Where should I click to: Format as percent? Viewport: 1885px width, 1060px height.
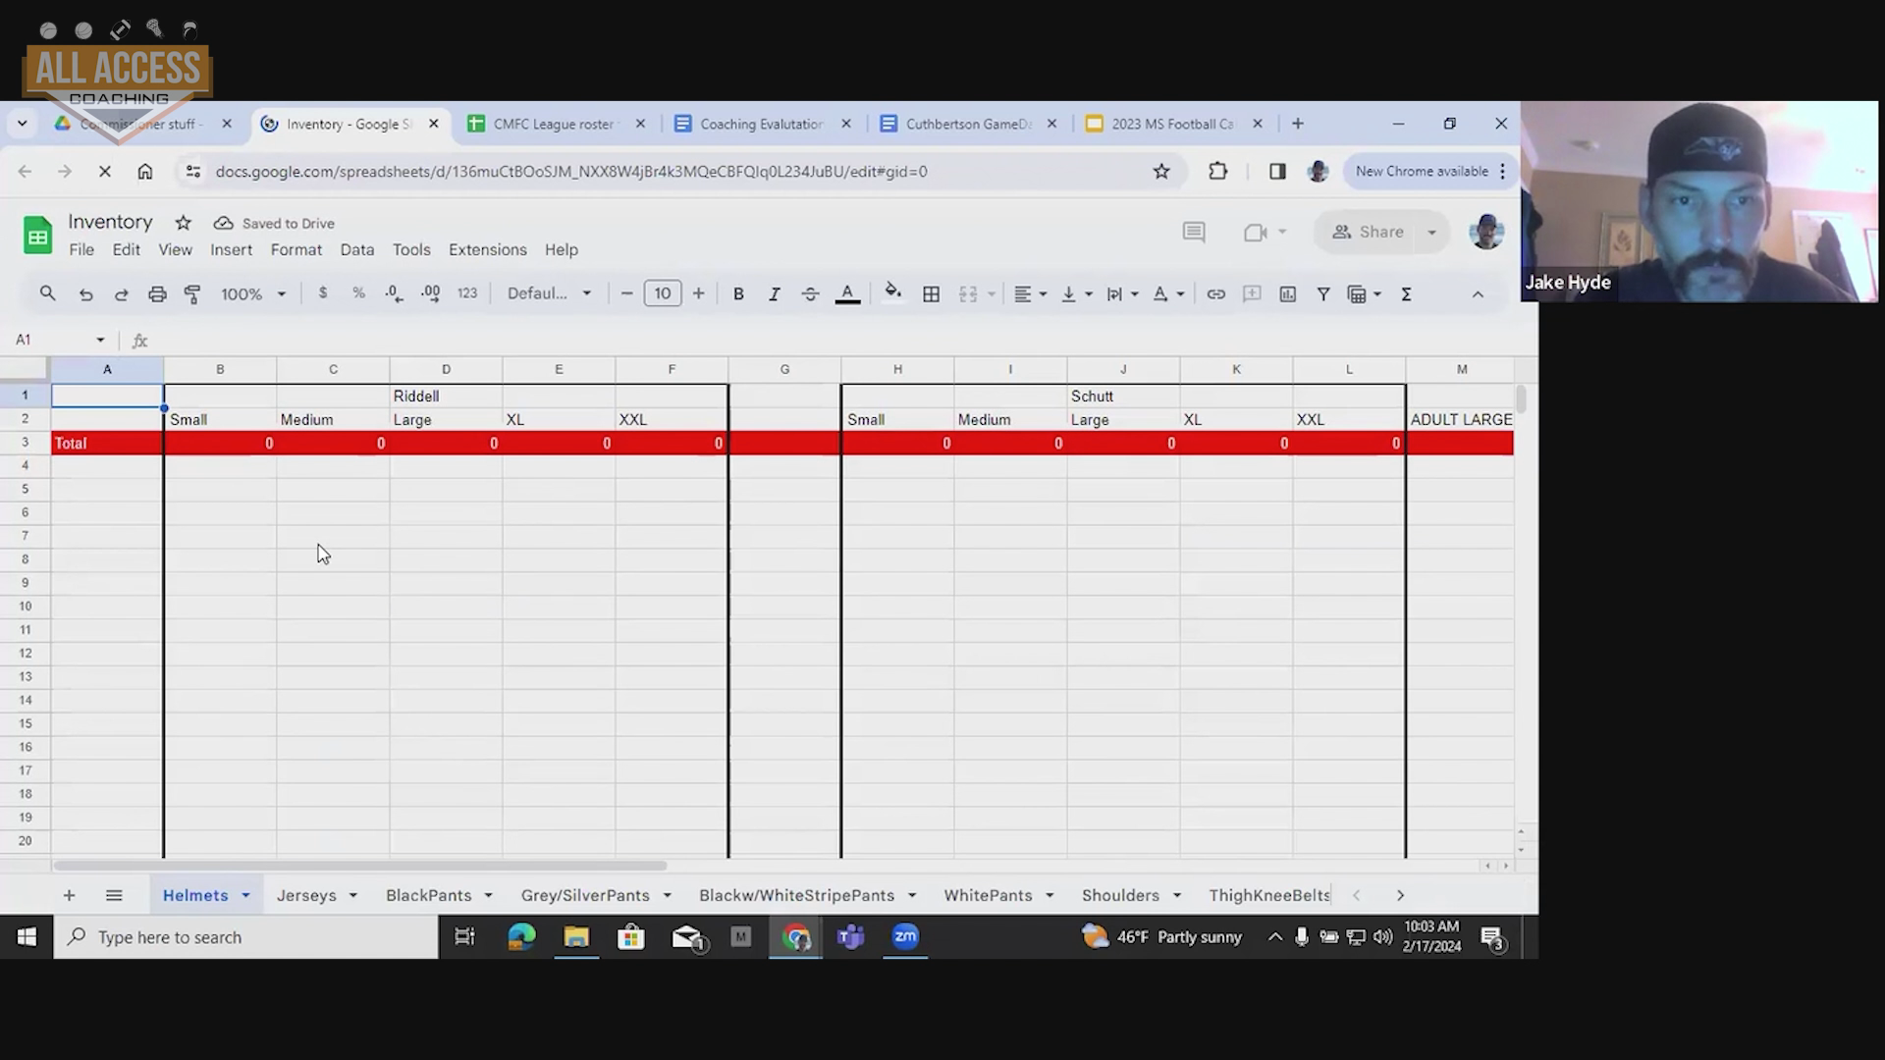click(358, 293)
